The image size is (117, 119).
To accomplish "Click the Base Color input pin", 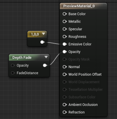I will click(65, 14).
